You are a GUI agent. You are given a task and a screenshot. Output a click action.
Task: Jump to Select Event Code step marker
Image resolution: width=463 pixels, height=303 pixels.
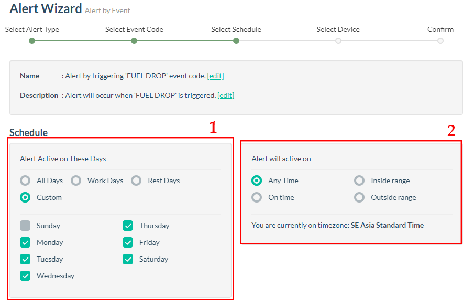click(x=134, y=41)
